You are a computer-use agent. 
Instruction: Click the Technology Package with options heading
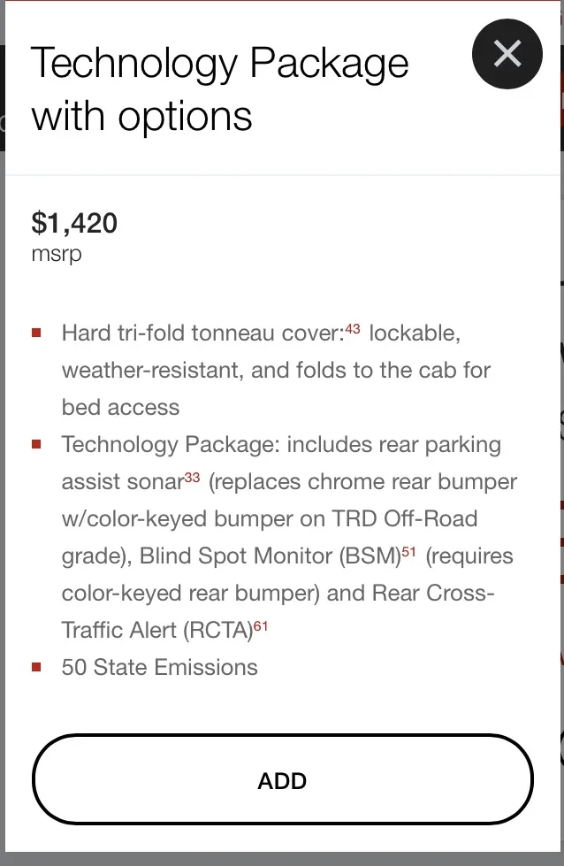(x=220, y=89)
